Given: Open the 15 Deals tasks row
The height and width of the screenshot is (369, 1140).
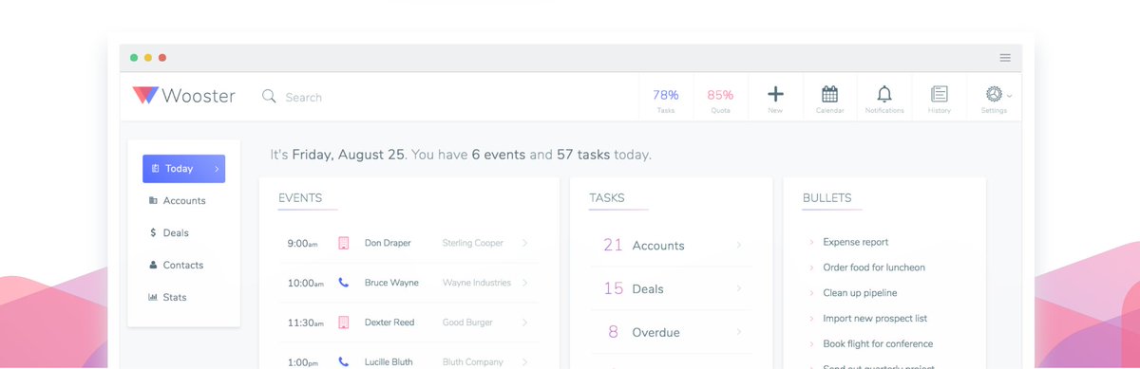Looking at the screenshot, I should coord(671,288).
